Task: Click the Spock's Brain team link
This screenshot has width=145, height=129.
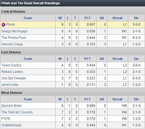Action: click(x=11, y=106)
